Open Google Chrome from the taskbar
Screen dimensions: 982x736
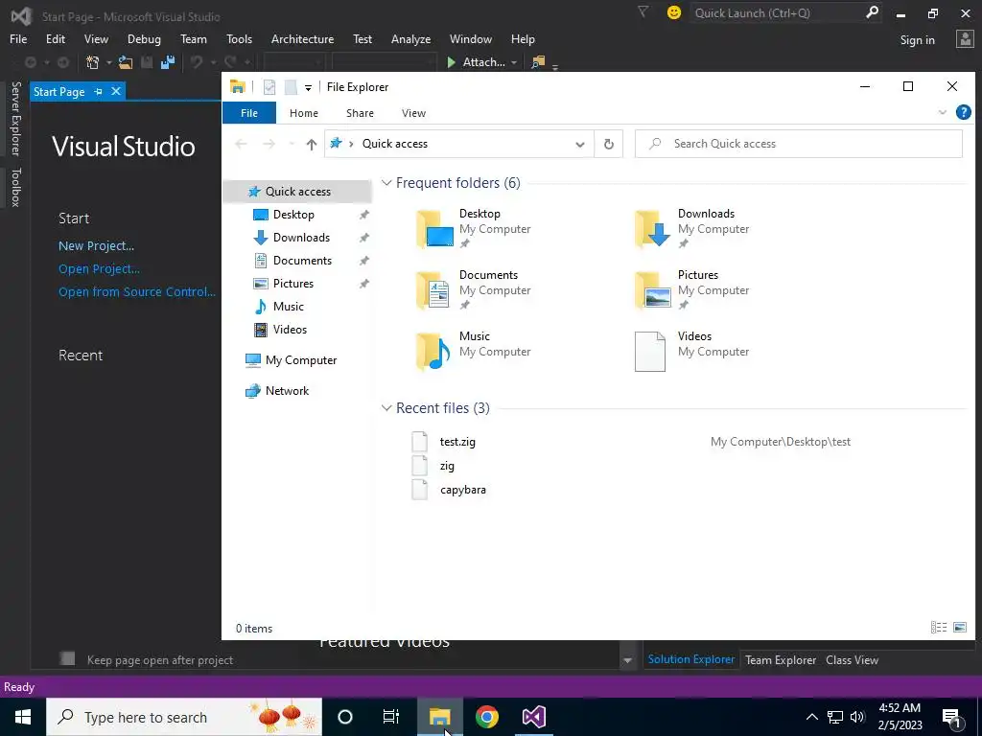pyautogui.click(x=486, y=717)
